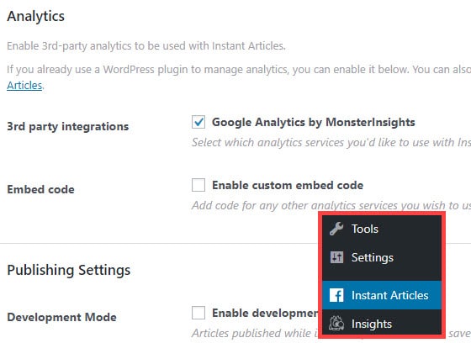Click the Facebook Instant Articles icon

(336, 295)
